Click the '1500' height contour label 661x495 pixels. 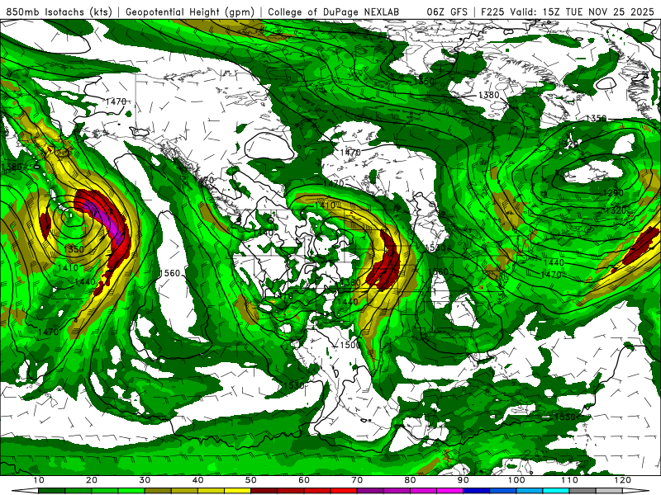pyautogui.click(x=350, y=345)
